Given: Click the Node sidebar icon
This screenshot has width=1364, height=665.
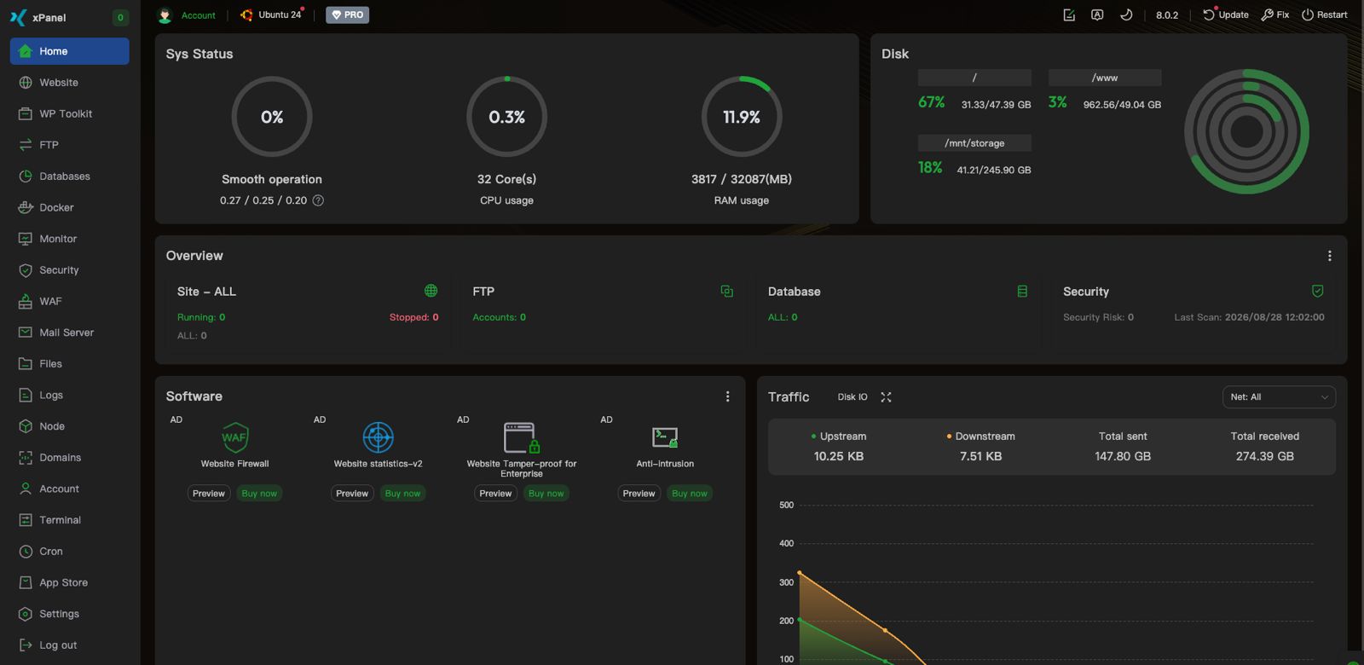Looking at the screenshot, I should pos(26,426).
